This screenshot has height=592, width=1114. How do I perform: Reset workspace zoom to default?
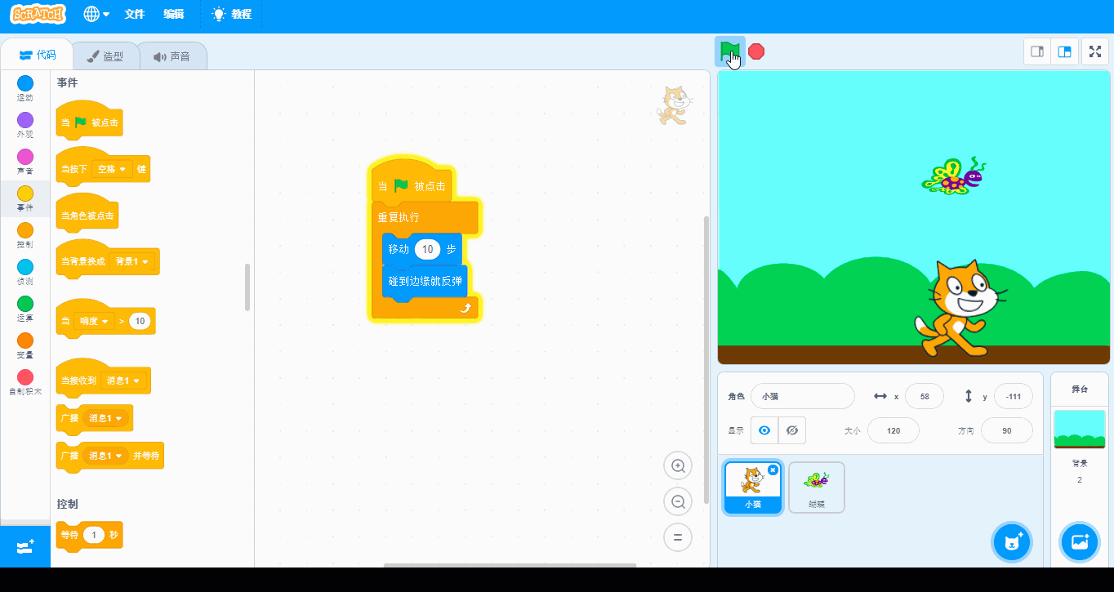(678, 537)
